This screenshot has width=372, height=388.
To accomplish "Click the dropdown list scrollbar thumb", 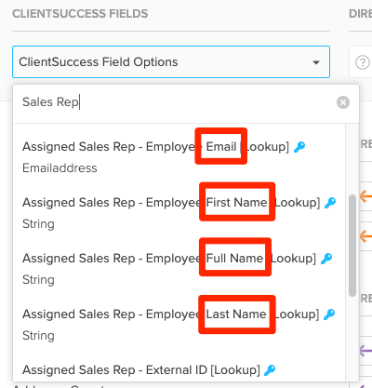I will pos(352,246).
